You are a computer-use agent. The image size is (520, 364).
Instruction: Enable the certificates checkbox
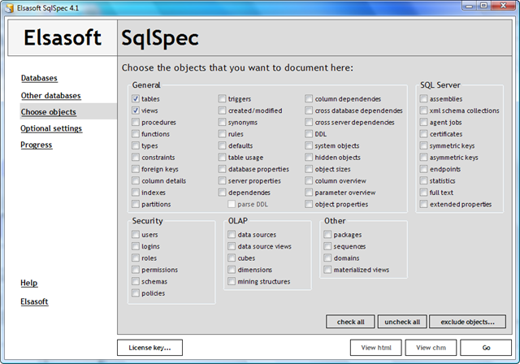[x=423, y=133]
